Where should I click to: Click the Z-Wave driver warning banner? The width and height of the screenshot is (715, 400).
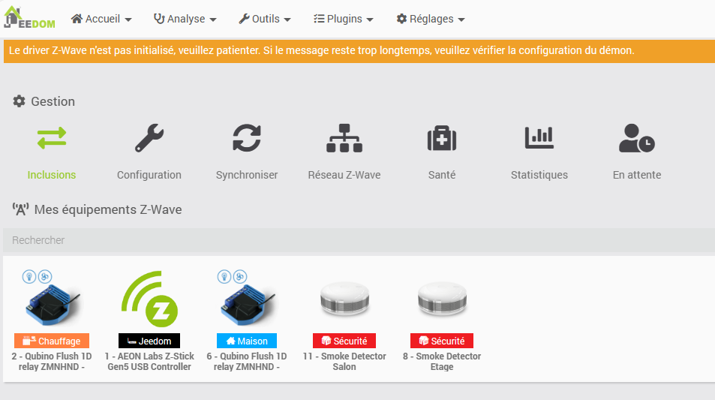click(x=359, y=50)
